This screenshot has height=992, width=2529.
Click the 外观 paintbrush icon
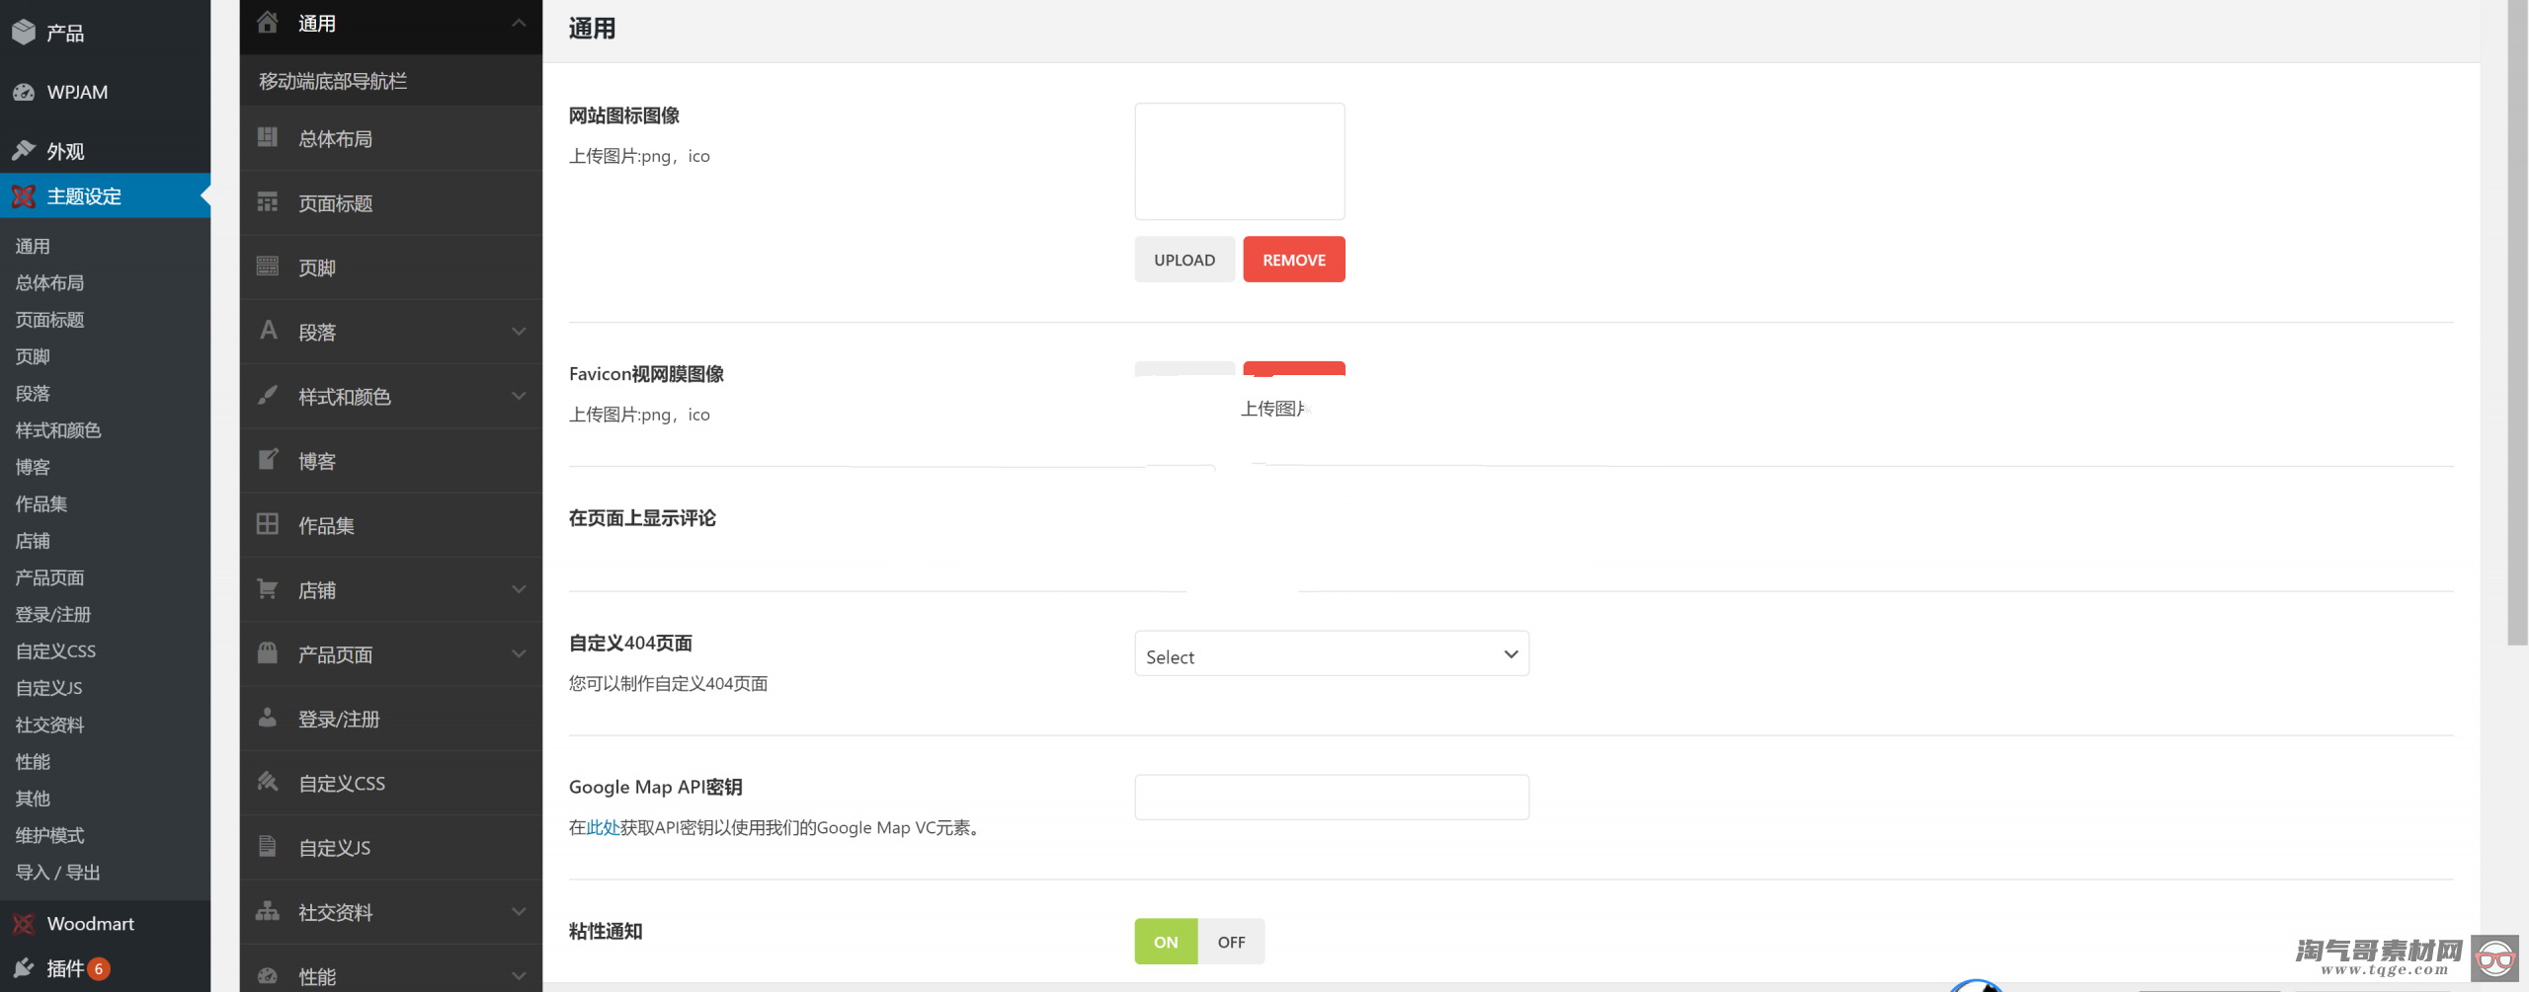(24, 151)
